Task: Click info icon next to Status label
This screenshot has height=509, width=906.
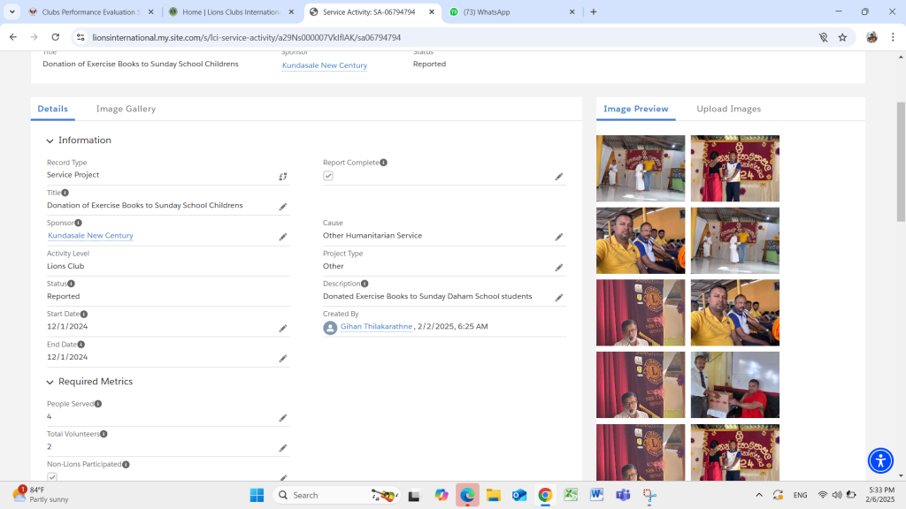Action: point(71,284)
